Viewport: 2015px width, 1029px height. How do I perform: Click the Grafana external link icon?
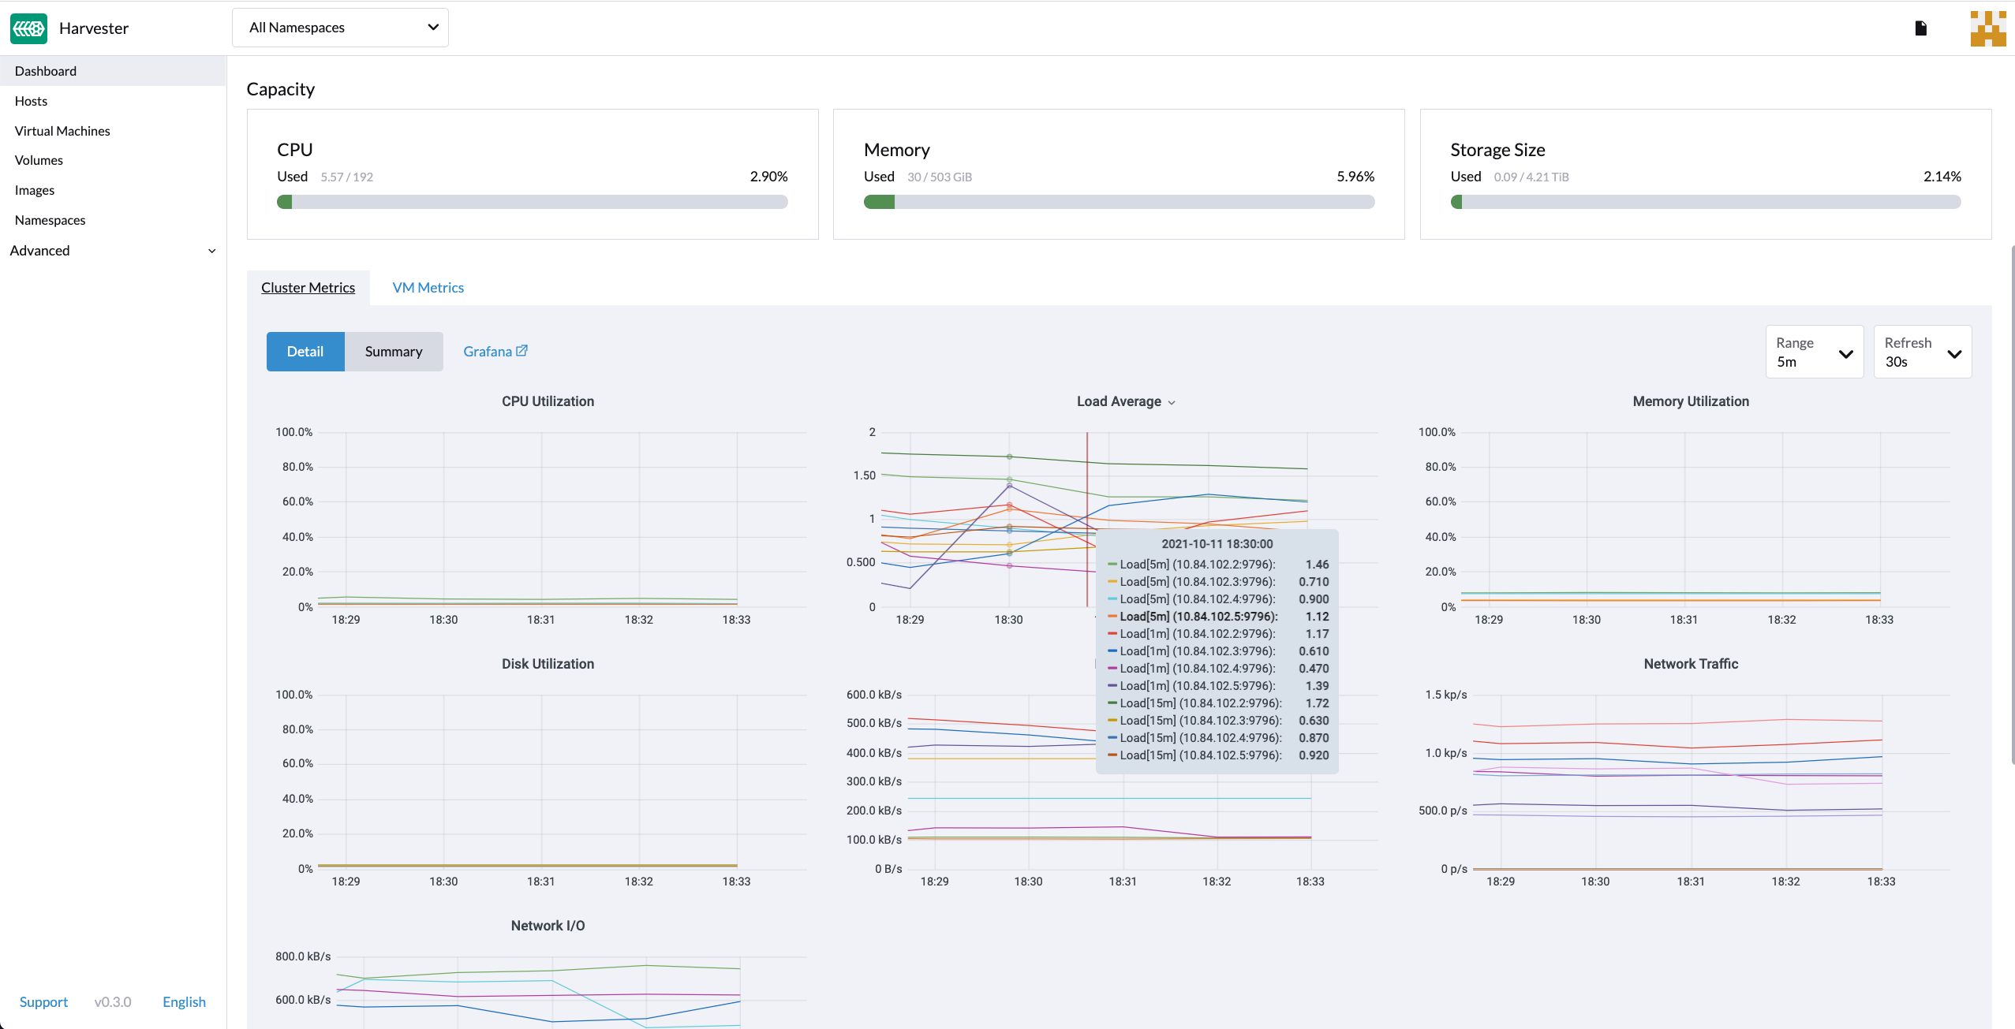(522, 351)
